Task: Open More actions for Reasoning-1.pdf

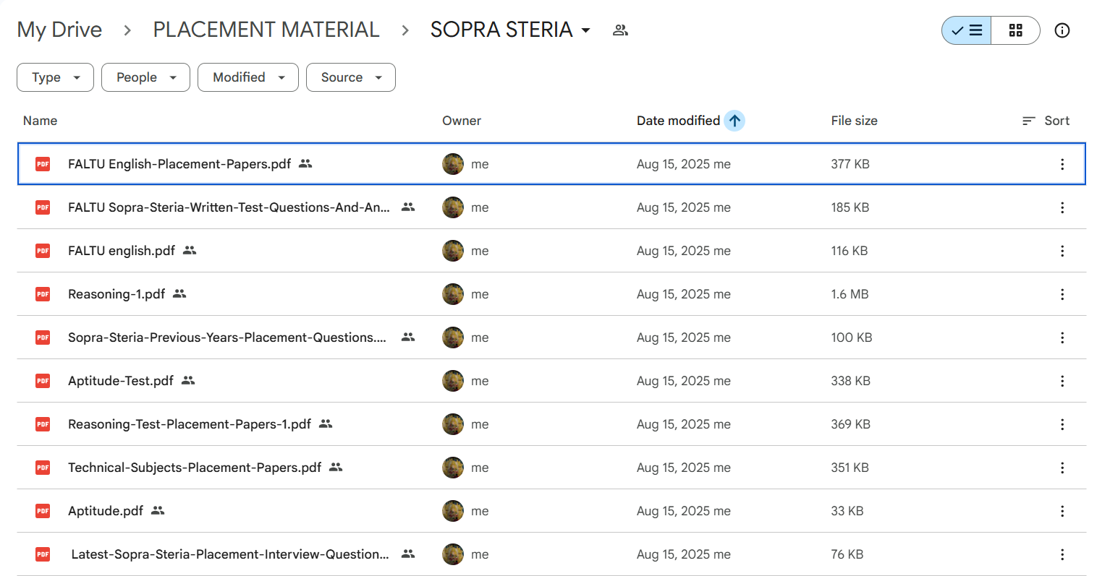Action: point(1062,294)
